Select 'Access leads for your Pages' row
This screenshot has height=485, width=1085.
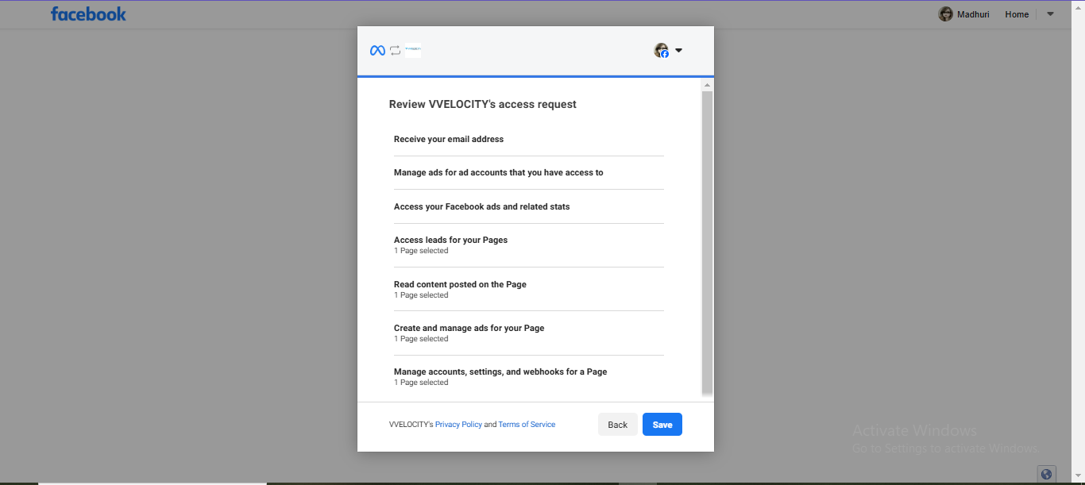pyautogui.click(x=528, y=245)
